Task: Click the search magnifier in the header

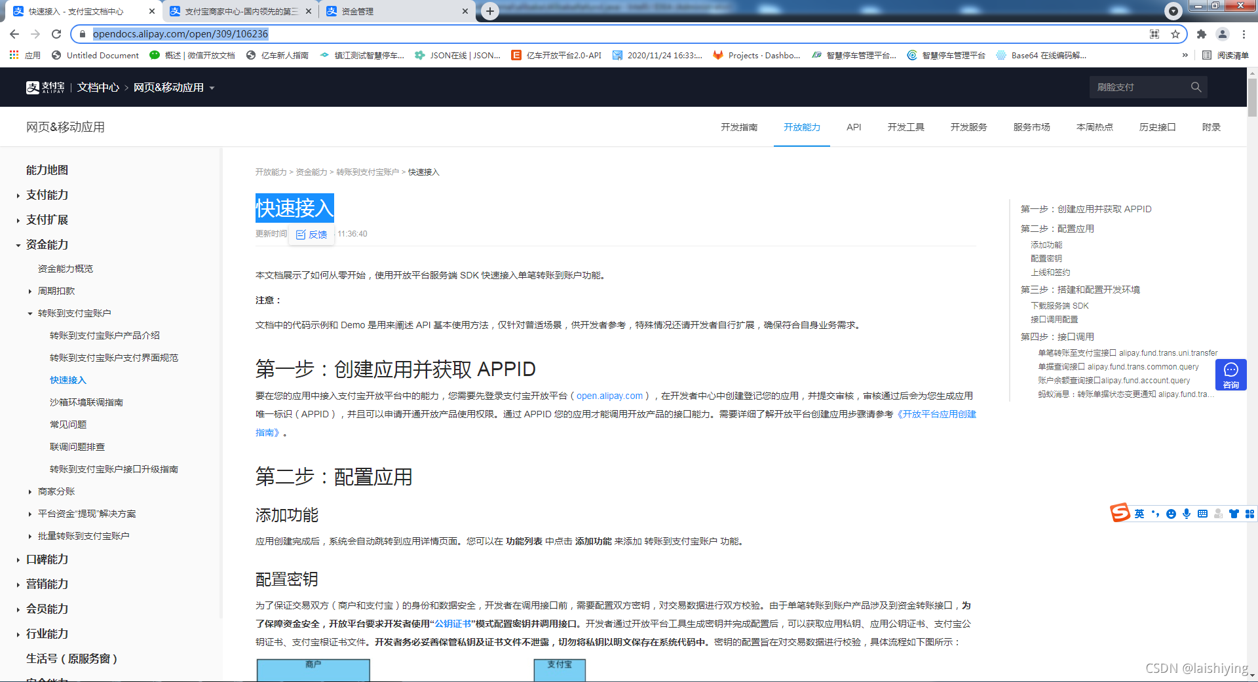Action: coord(1196,87)
